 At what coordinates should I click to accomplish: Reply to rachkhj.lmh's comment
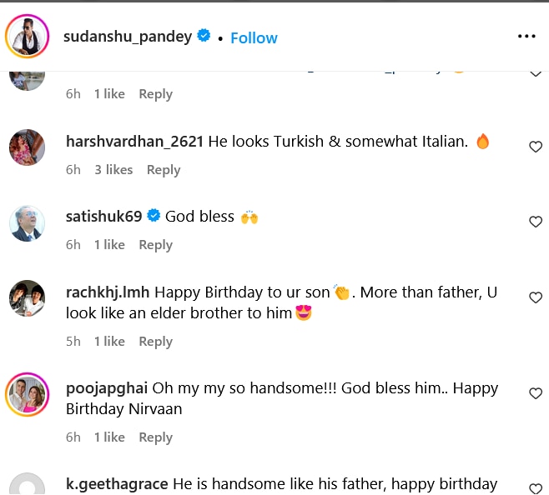pyautogui.click(x=155, y=342)
